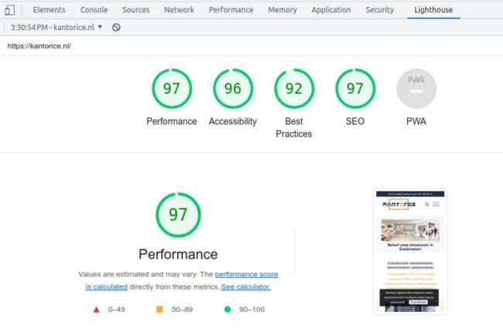Open the See calculator link
The image size is (503, 332).
[246, 287]
